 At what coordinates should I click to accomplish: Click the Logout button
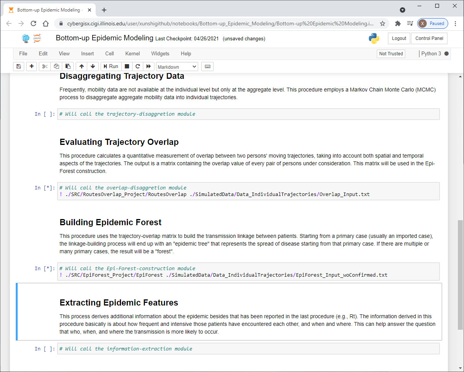pyautogui.click(x=399, y=38)
